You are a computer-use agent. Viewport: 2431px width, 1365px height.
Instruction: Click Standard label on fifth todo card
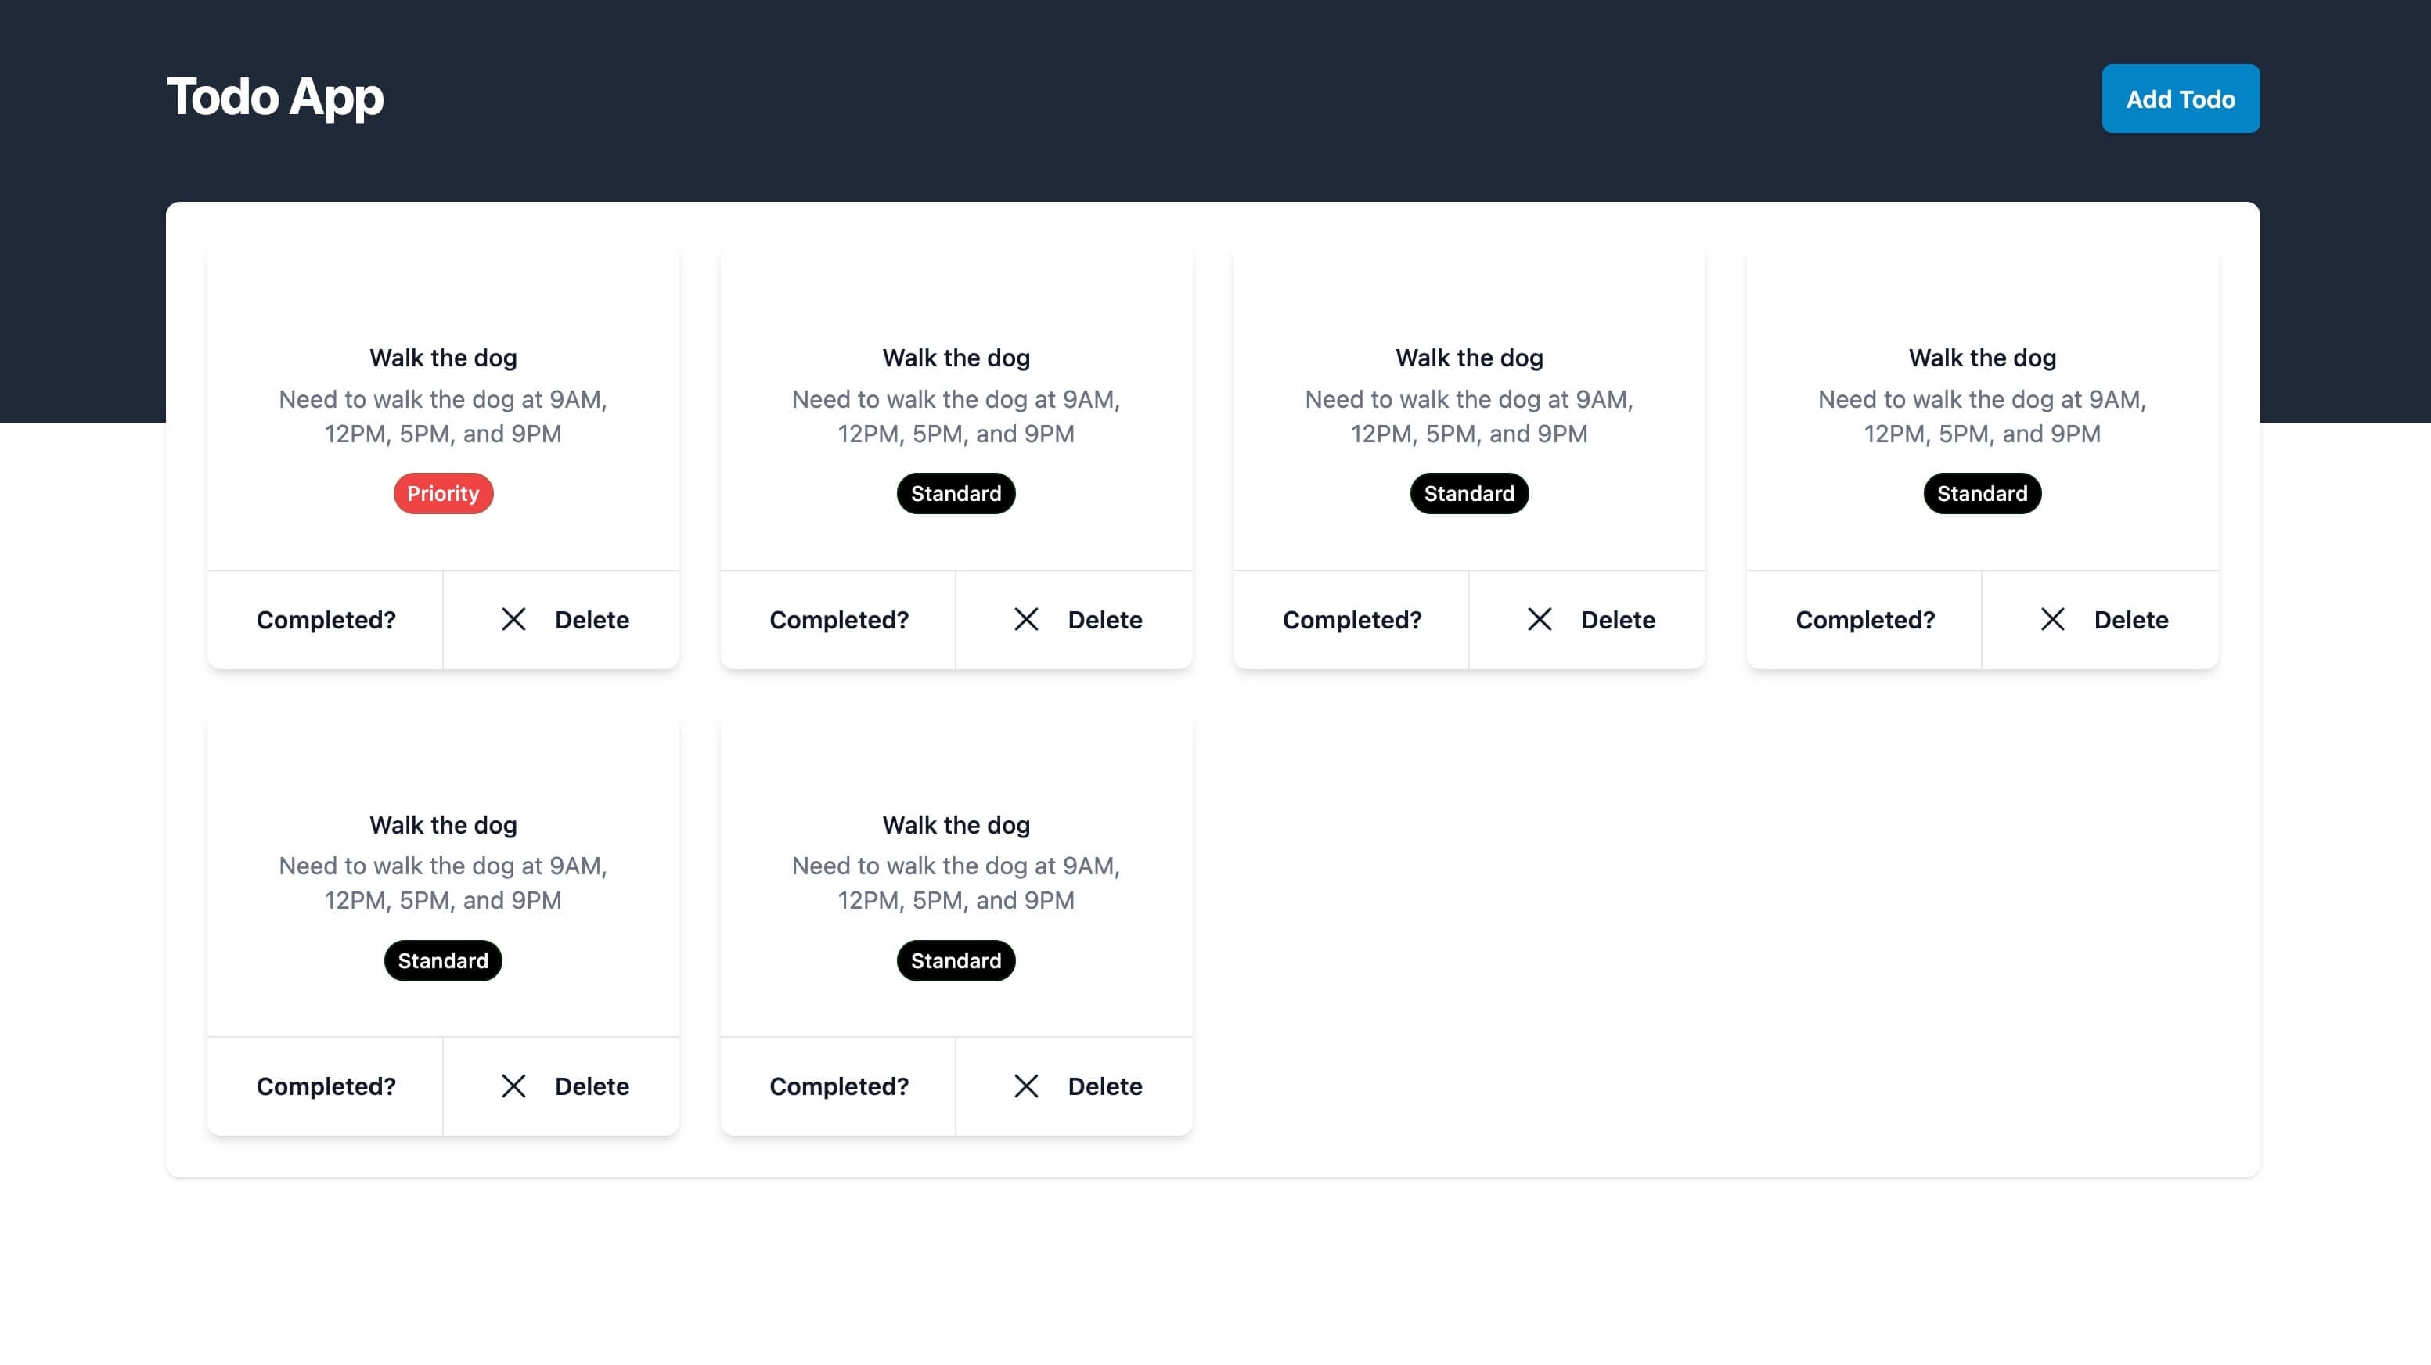[442, 960]
